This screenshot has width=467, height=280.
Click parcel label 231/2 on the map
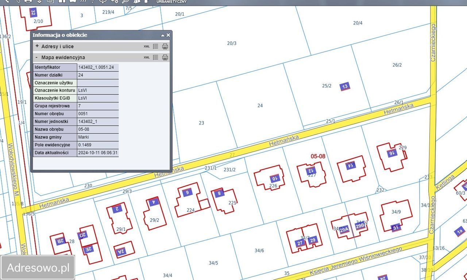tap(229, 169)
